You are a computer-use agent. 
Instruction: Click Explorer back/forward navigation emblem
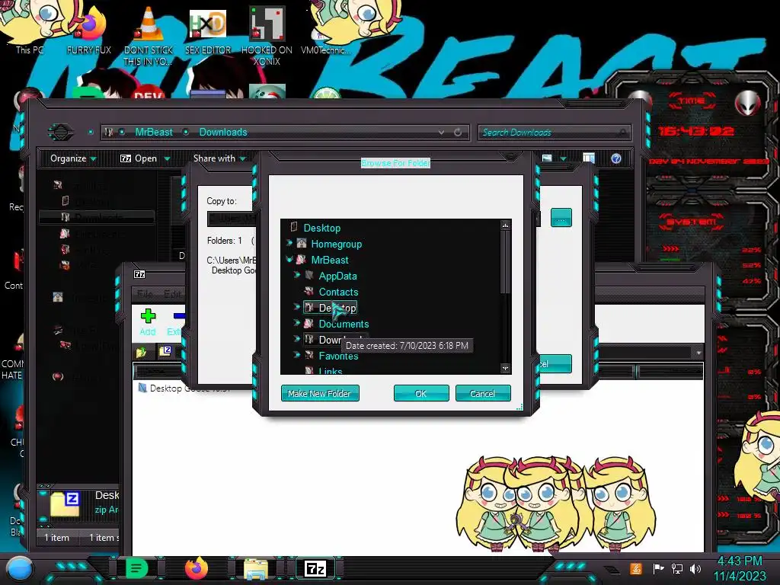(61, 132)
